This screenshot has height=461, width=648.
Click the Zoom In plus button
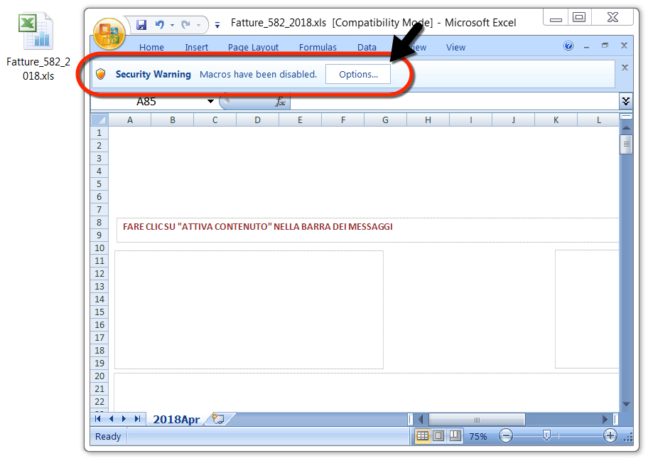tap(610, 436)
